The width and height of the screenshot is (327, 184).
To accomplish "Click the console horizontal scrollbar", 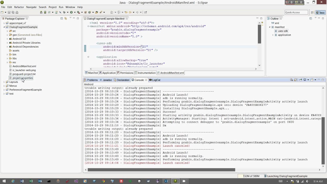I will click(161, 170).
